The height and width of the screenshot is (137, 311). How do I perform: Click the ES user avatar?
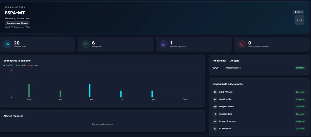click(x=299, y=20)
